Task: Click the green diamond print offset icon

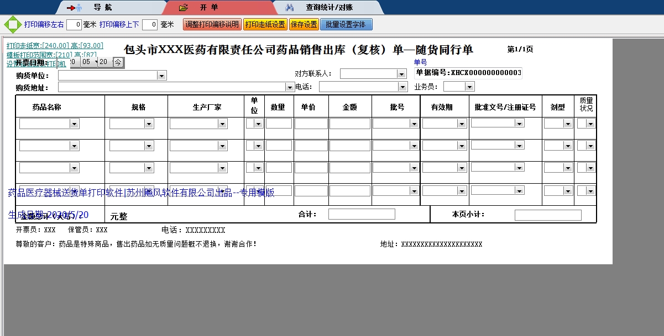Action: pos(12,25)
